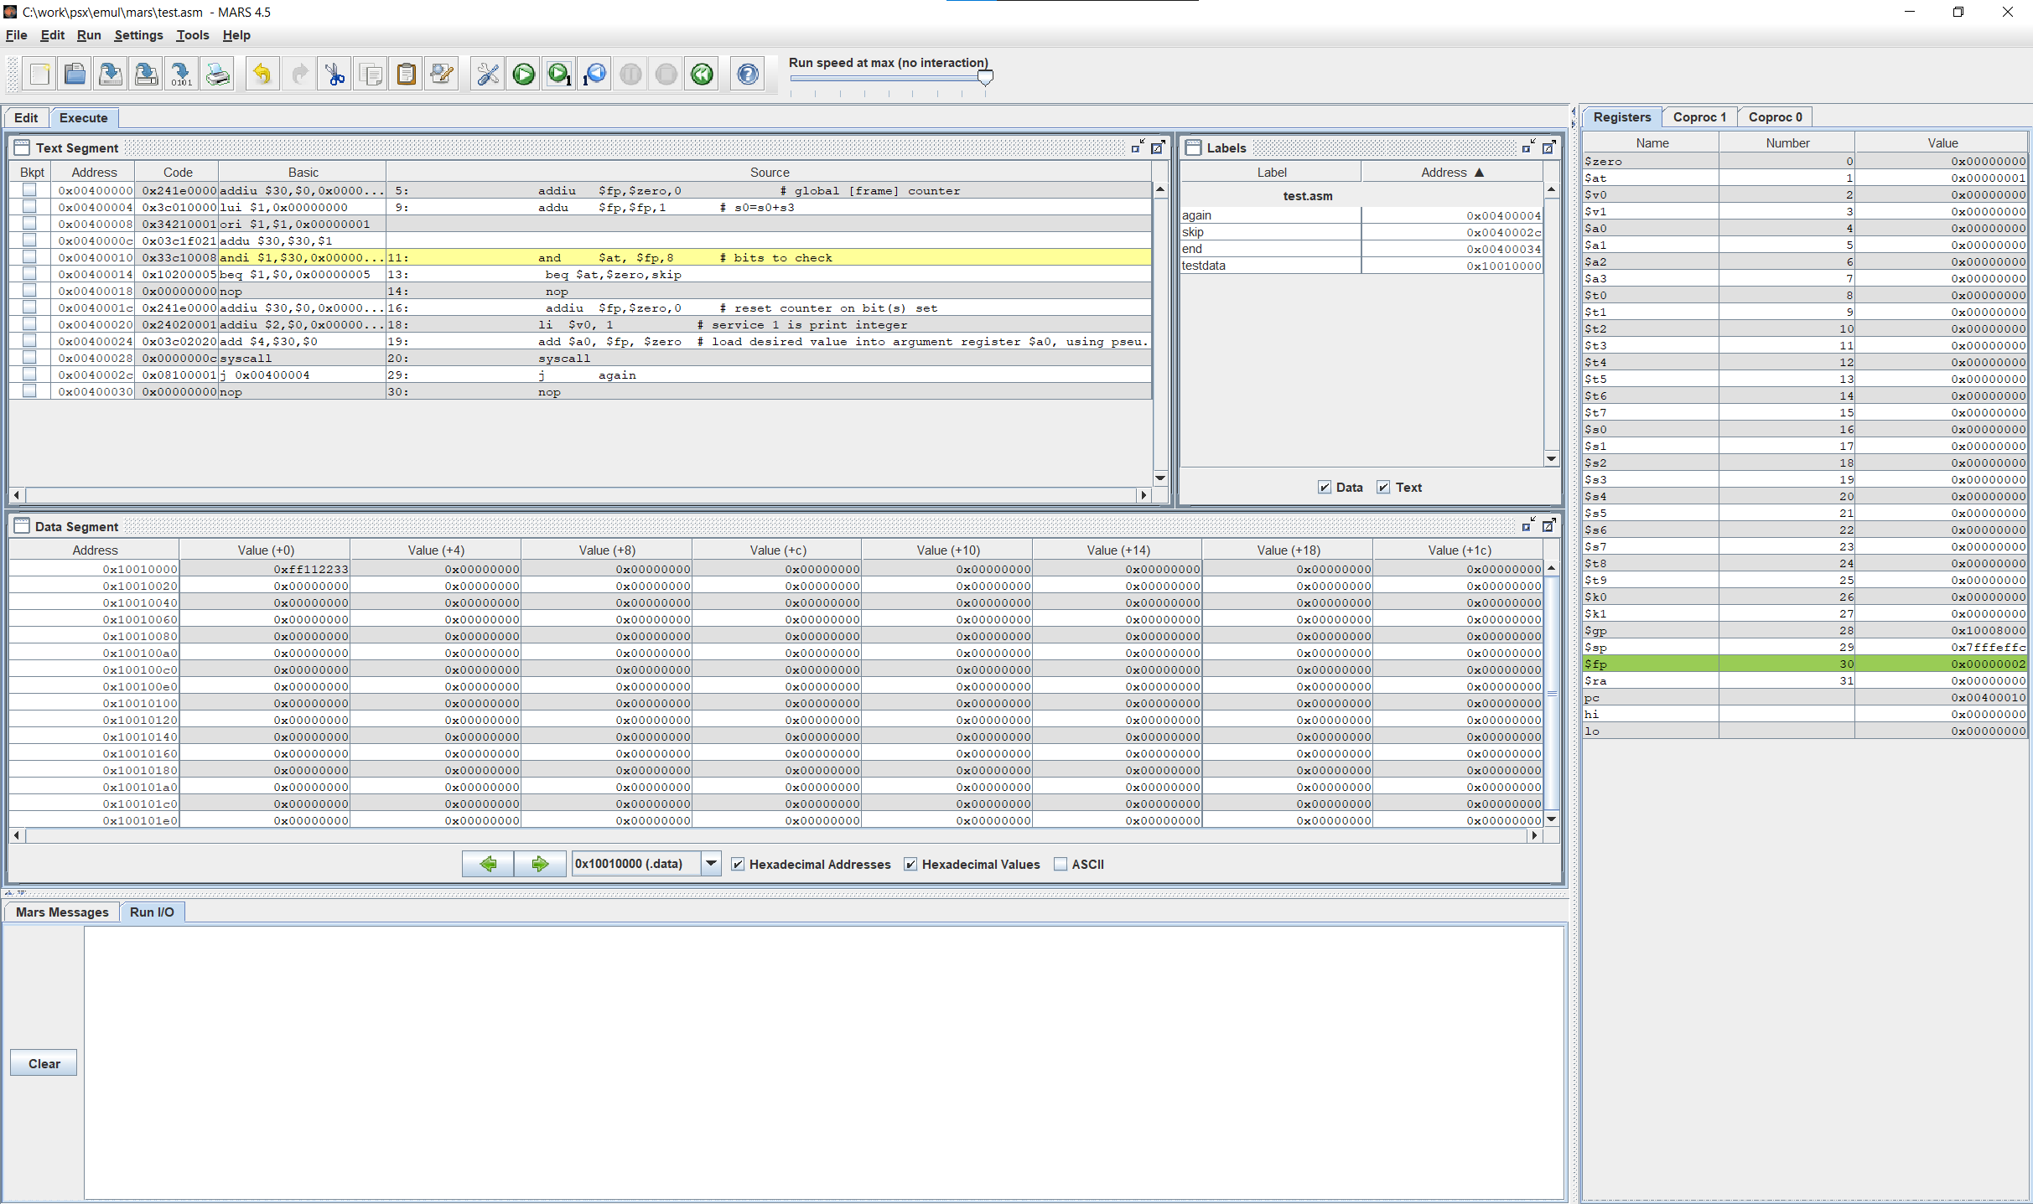Open the Settings menu
2033x1204 pixels.
click(x=138, y=35)
